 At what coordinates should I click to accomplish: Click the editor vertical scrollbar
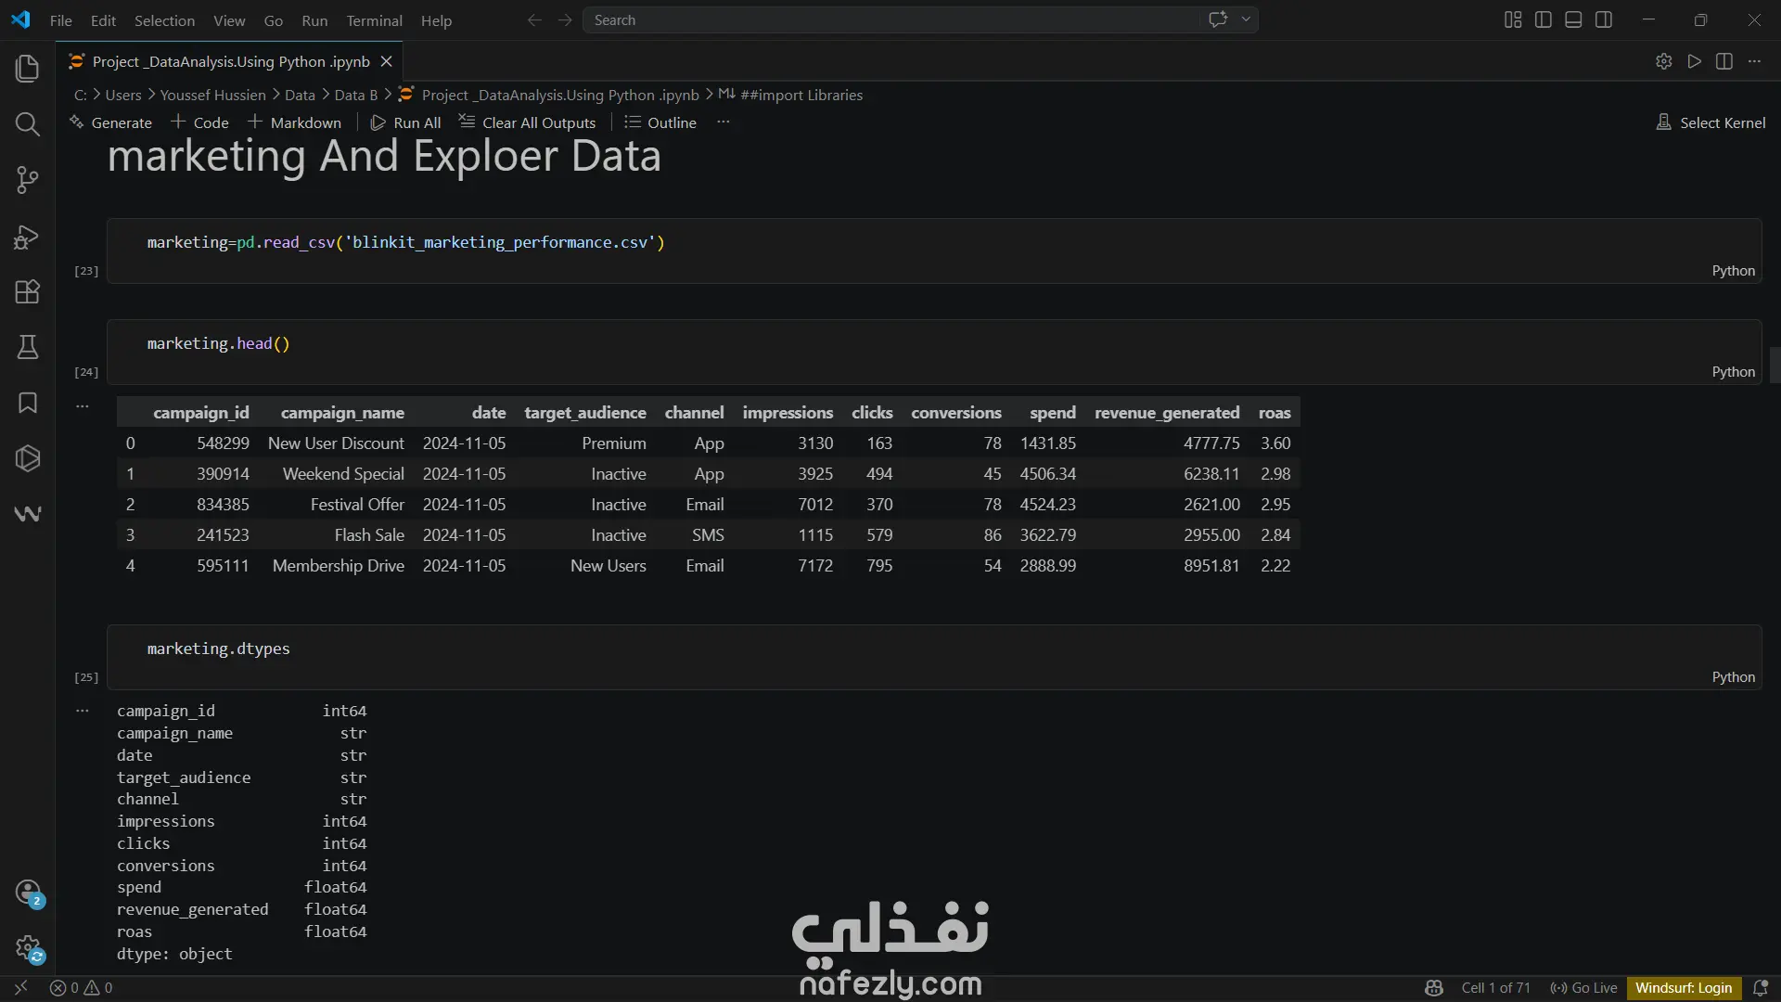[1775, 366]
